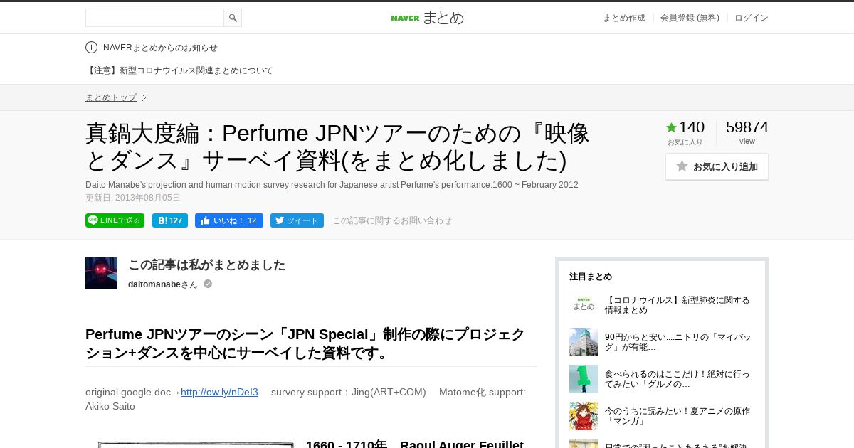Click verified badge next to daitomanabe
The height and width of the screenshot is (448, 854).
click(x=208, y=284)
